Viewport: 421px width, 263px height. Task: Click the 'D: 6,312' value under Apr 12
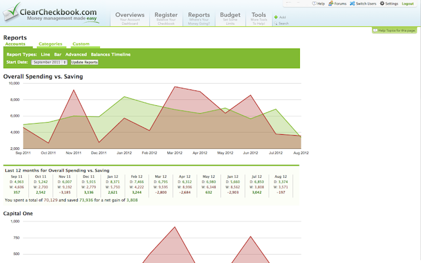[185, 182]
